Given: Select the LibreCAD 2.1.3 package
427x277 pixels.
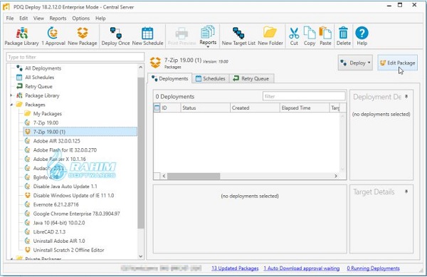Looking at the screenshot, I should click(x=49, y=232).
